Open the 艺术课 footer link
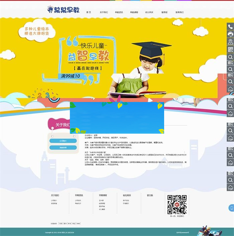 tap(101, 200)
